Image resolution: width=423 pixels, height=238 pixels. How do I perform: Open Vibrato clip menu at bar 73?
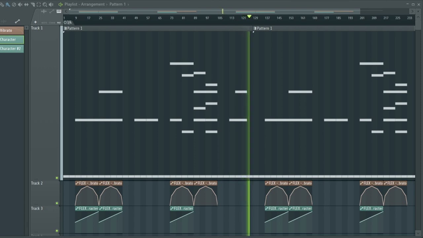tap(172, 183)
